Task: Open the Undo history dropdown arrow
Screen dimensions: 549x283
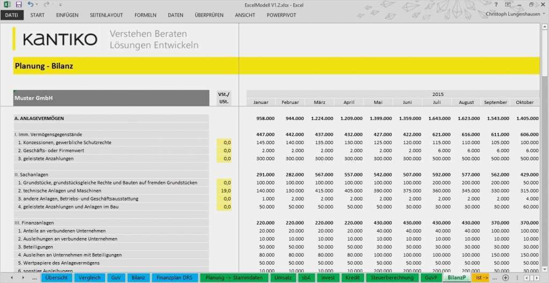Action: [38, 4]
